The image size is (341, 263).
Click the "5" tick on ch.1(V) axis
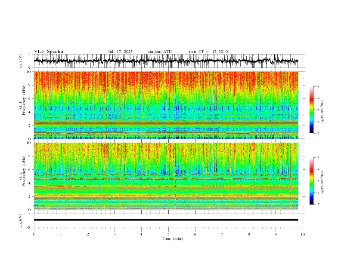[30, 54]
